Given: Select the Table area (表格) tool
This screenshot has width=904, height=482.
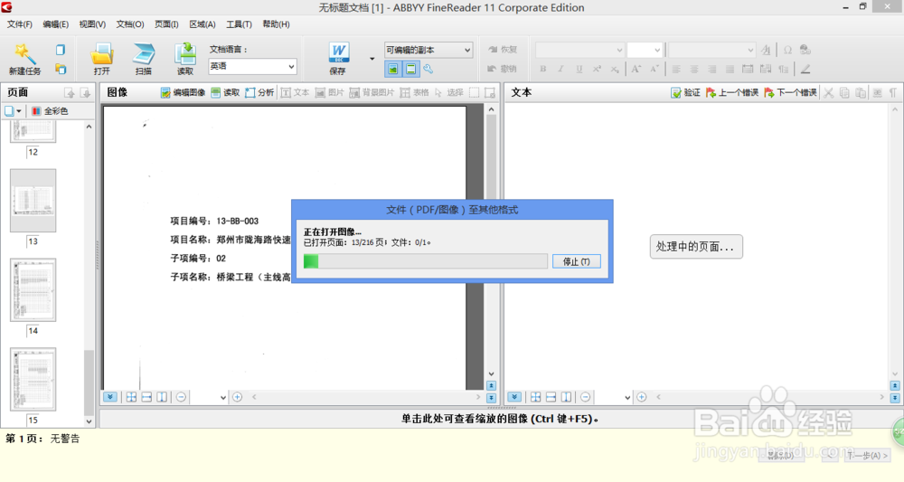Looking at the screenshot, I should coord(415,92).
